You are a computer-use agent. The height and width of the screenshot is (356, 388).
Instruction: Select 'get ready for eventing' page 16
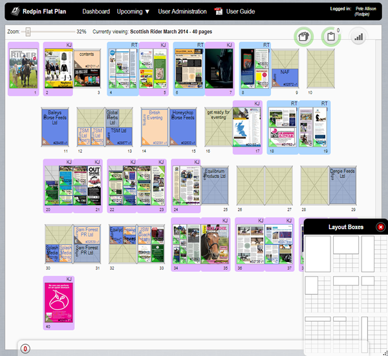click(219, 127)
